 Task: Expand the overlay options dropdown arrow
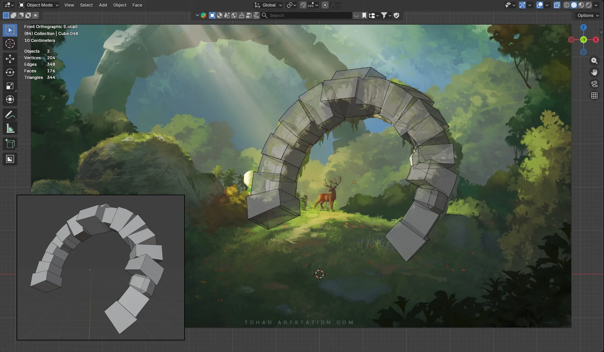tap(547, 5)
